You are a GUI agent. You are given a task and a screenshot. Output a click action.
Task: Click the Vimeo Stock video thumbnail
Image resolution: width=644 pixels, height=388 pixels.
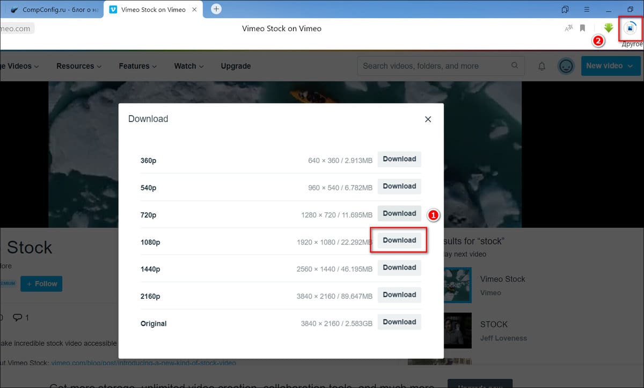457,285
